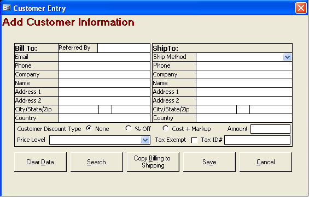Click the Bill To Zip field

(x=131, y=109)
